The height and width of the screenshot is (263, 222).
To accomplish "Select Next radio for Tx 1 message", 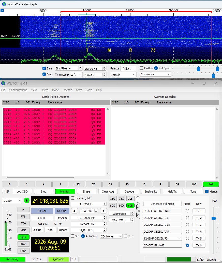I will (x=187, y=211).
